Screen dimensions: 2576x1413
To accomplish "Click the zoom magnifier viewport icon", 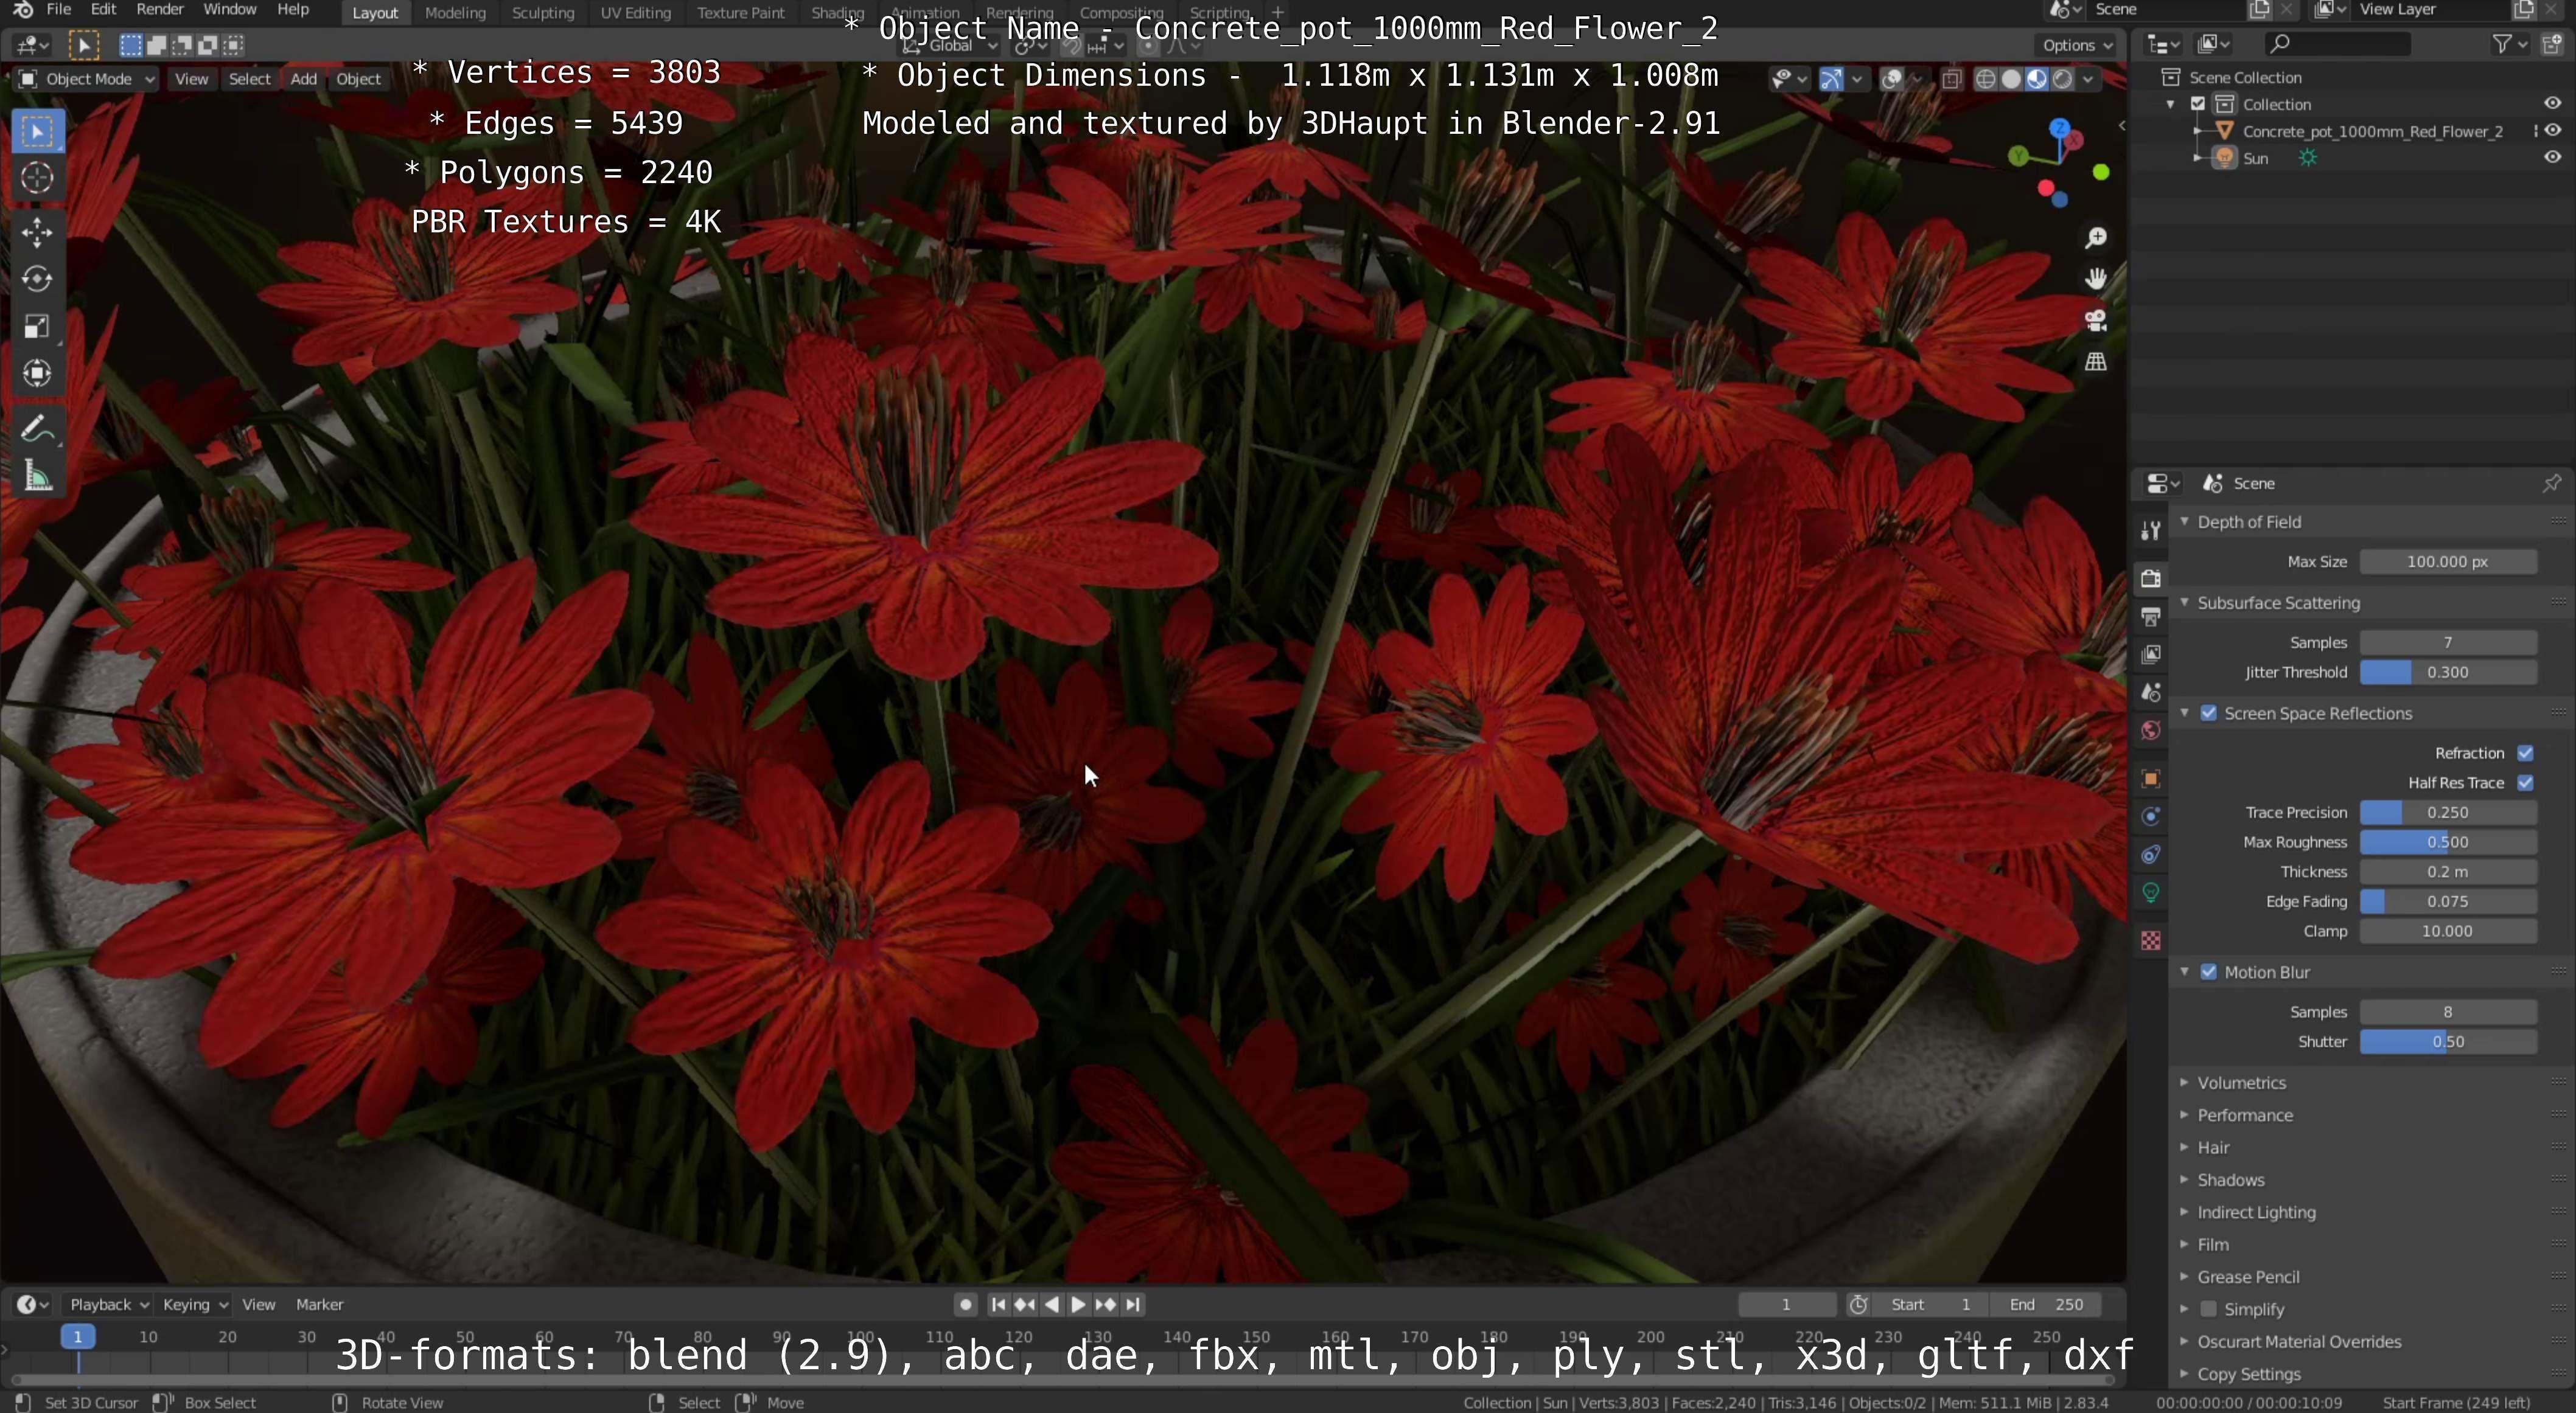I will [2095, 238].
